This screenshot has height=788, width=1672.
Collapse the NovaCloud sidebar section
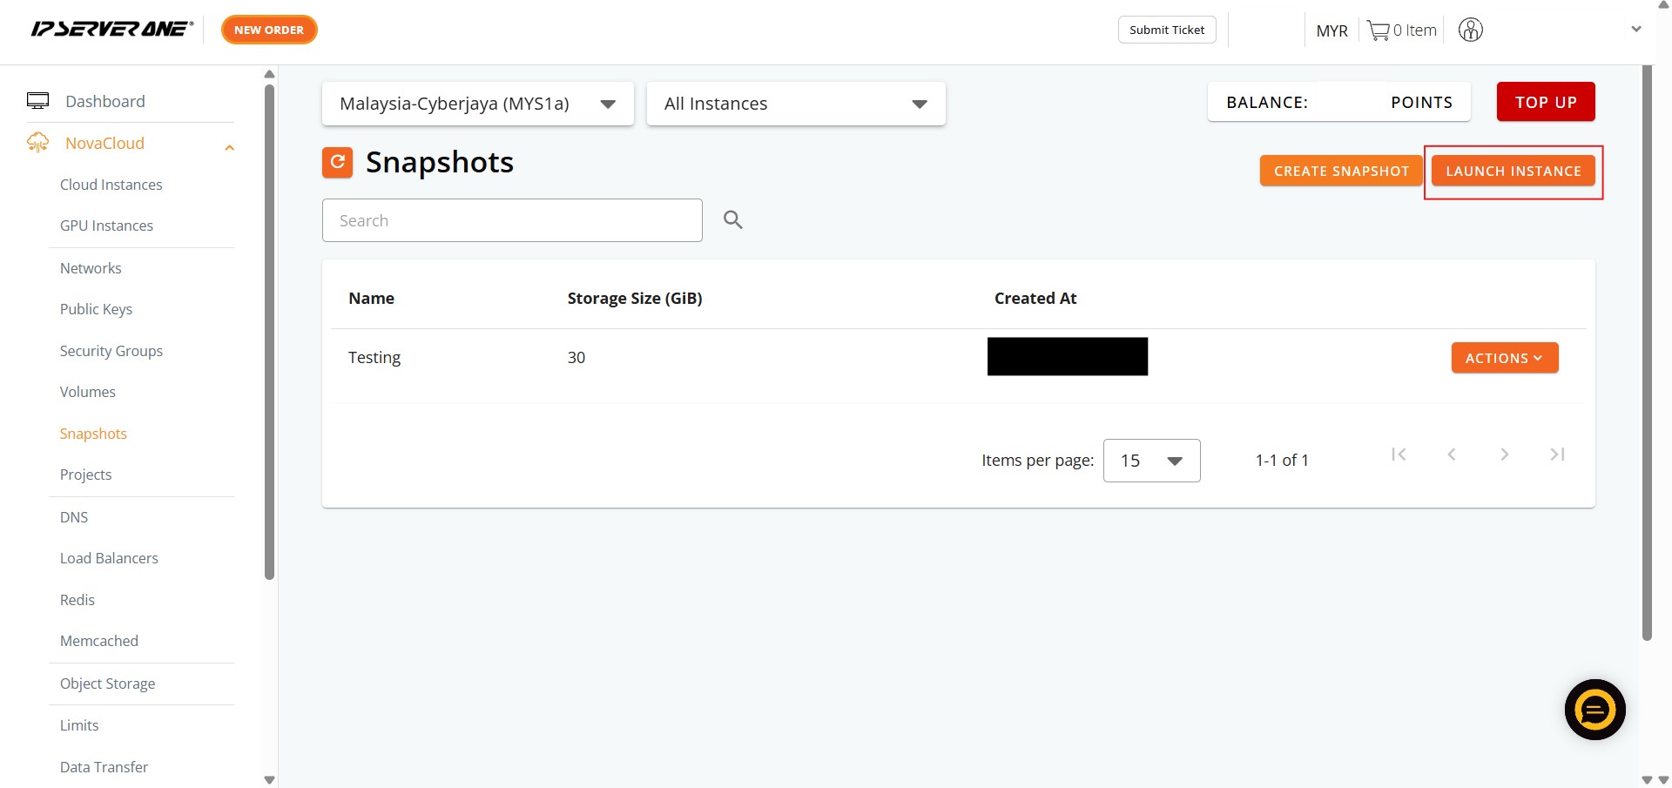click(x=229, y=147)
